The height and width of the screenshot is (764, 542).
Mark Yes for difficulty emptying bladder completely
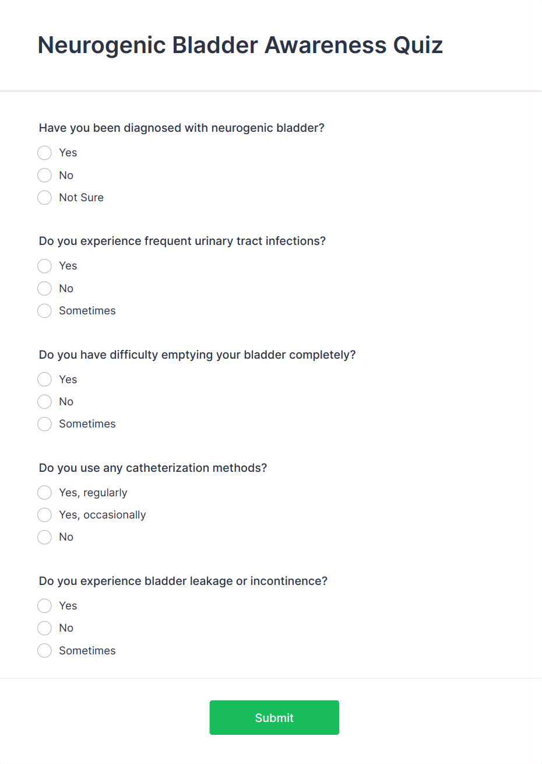45,379
